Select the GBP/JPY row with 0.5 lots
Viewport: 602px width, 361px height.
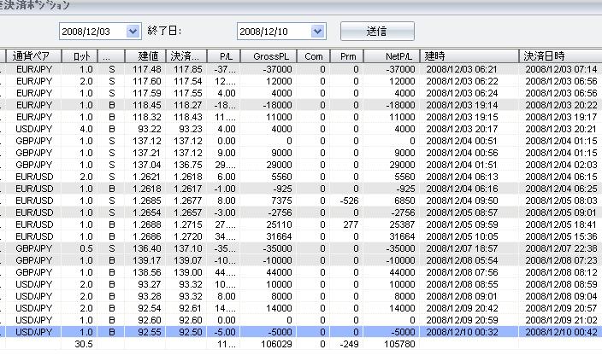301,248
